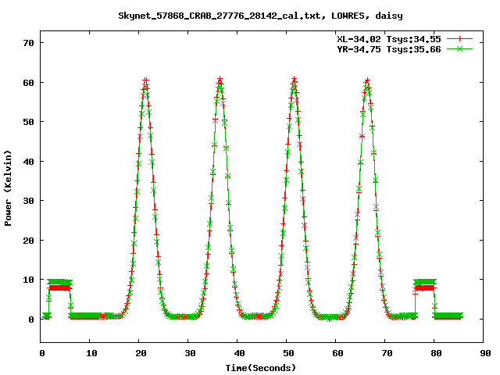Viewport: 500px width, 375px height.
Task: Select the legend entry YR-34.75 Tsys:35.66
Action: (389, 49)
